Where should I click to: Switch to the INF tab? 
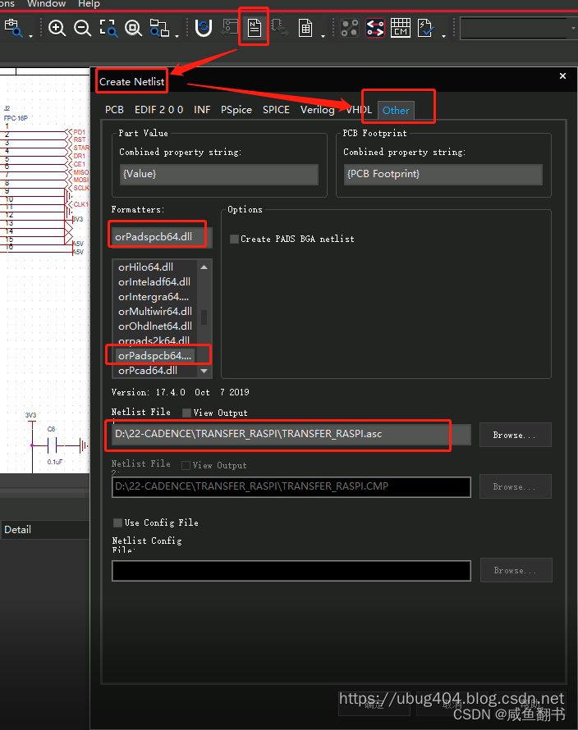point(202,110)
